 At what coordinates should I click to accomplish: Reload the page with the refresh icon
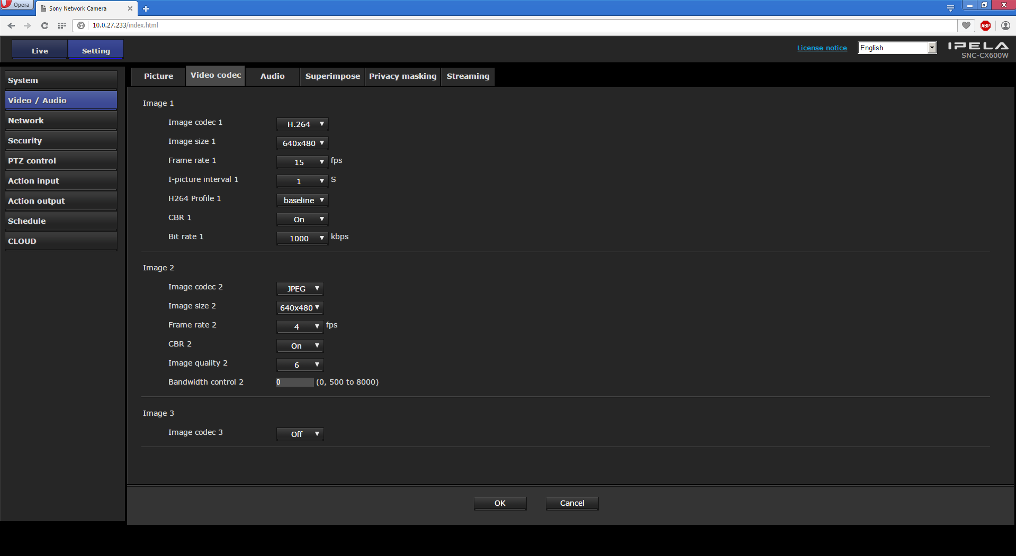(x=45, y=25)
